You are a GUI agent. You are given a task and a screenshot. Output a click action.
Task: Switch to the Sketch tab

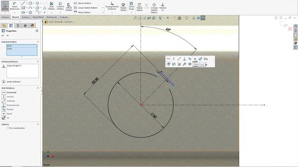[15, 17]
